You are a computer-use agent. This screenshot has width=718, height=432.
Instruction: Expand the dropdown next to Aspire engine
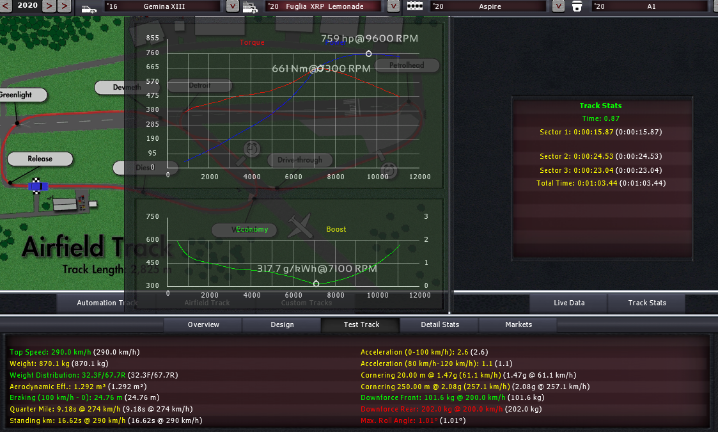coord(559,6)
